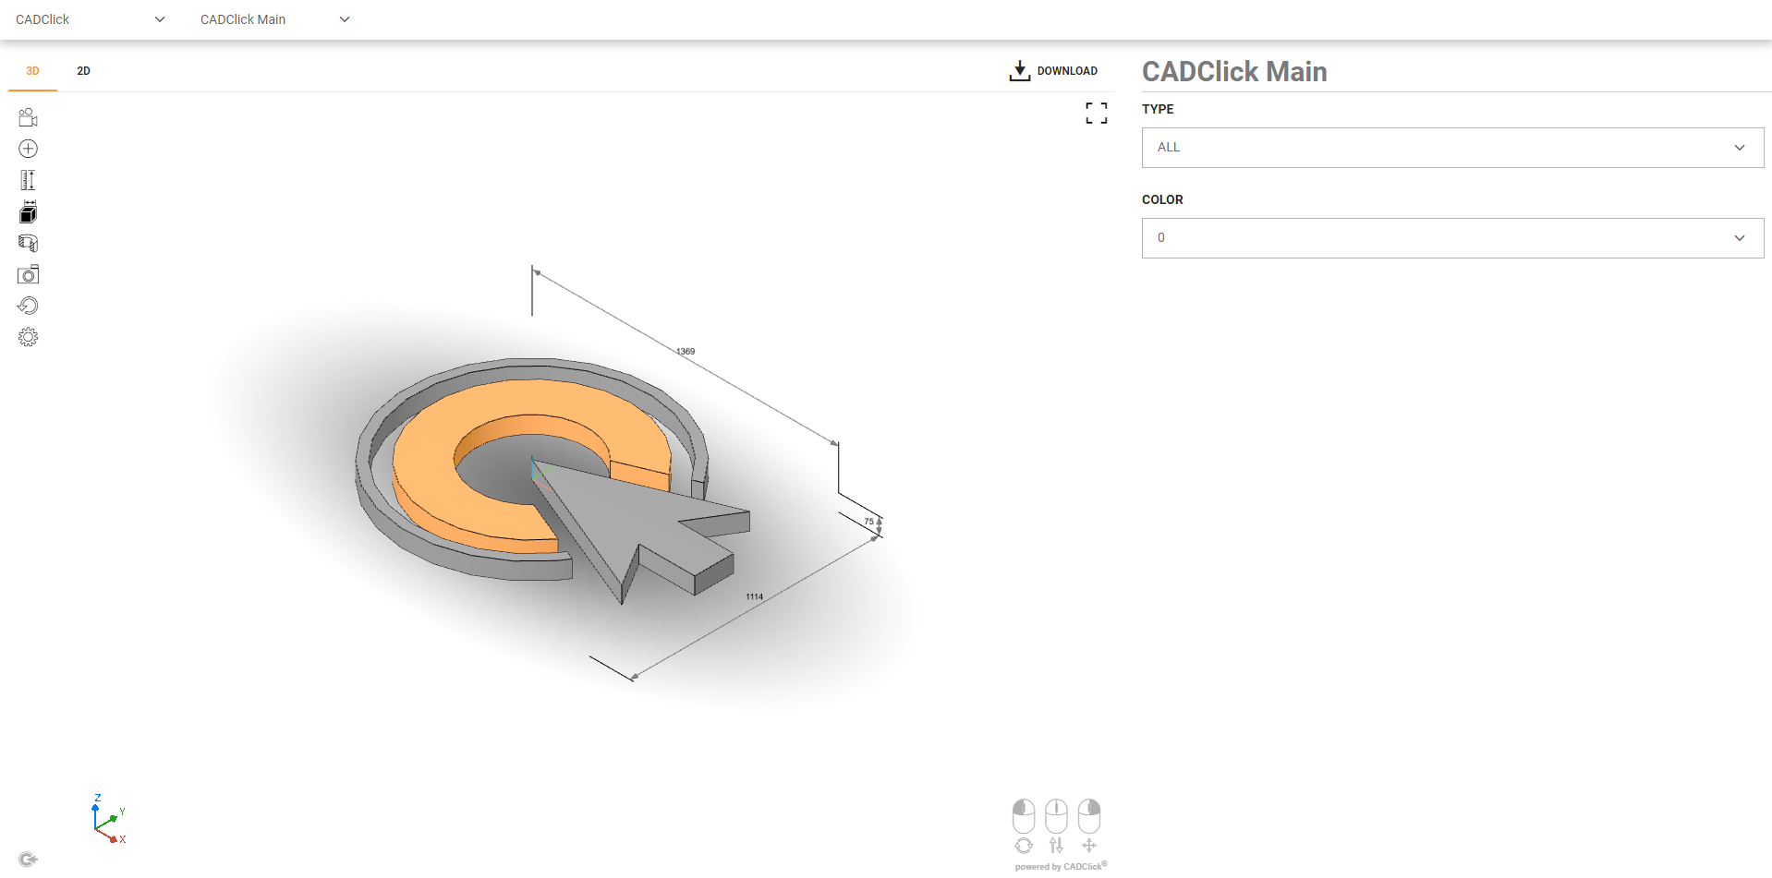Toggle the dimensions cube icon
Screen dimensions: 1772x878
coord(28,212)
